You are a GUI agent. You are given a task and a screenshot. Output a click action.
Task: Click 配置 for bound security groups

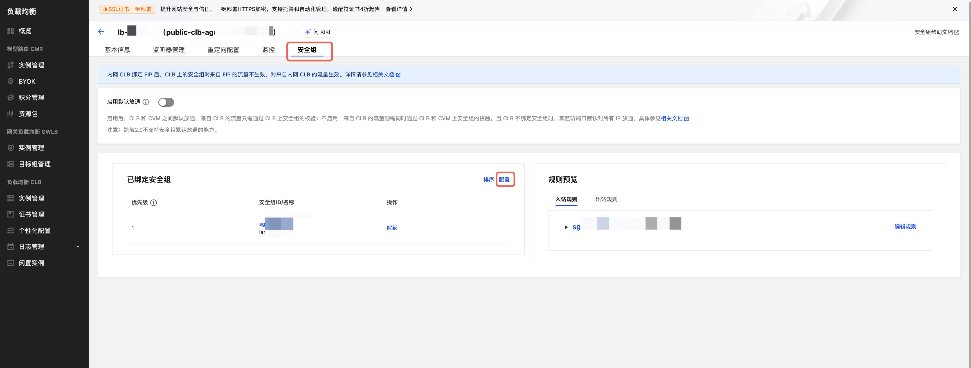pos(504,180)
